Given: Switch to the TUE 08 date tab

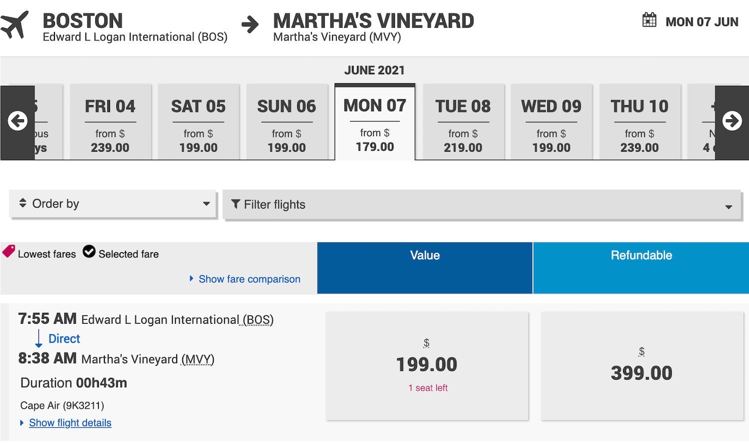Looking at the screenshot, I should click(463, 123).
